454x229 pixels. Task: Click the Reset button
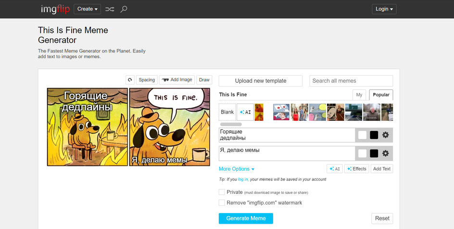click(x=382, y=218)
